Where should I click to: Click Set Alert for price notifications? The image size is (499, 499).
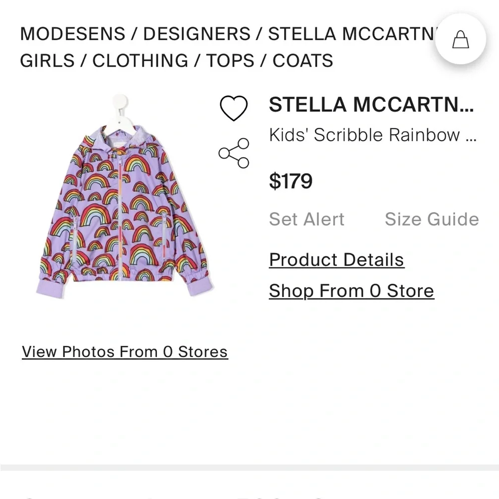click(306, 219)
